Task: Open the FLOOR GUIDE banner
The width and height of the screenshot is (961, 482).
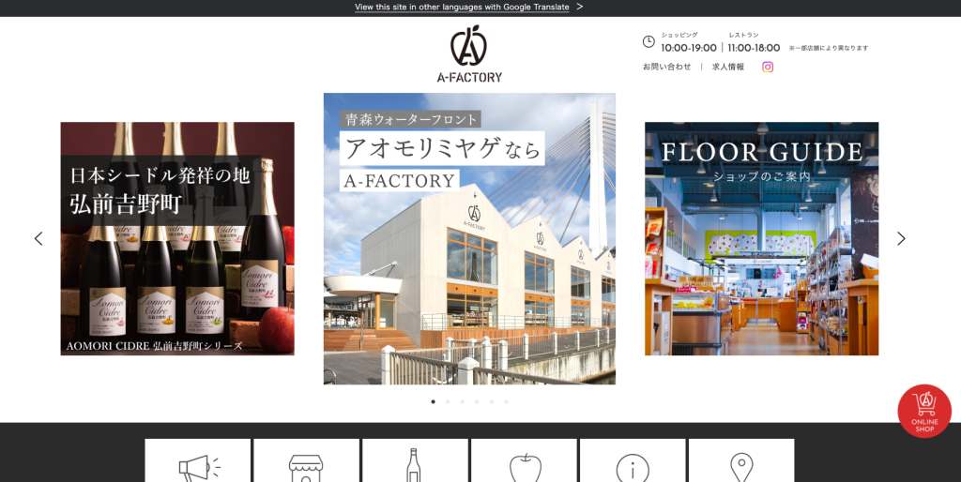Action: click(x=762, y=239)
